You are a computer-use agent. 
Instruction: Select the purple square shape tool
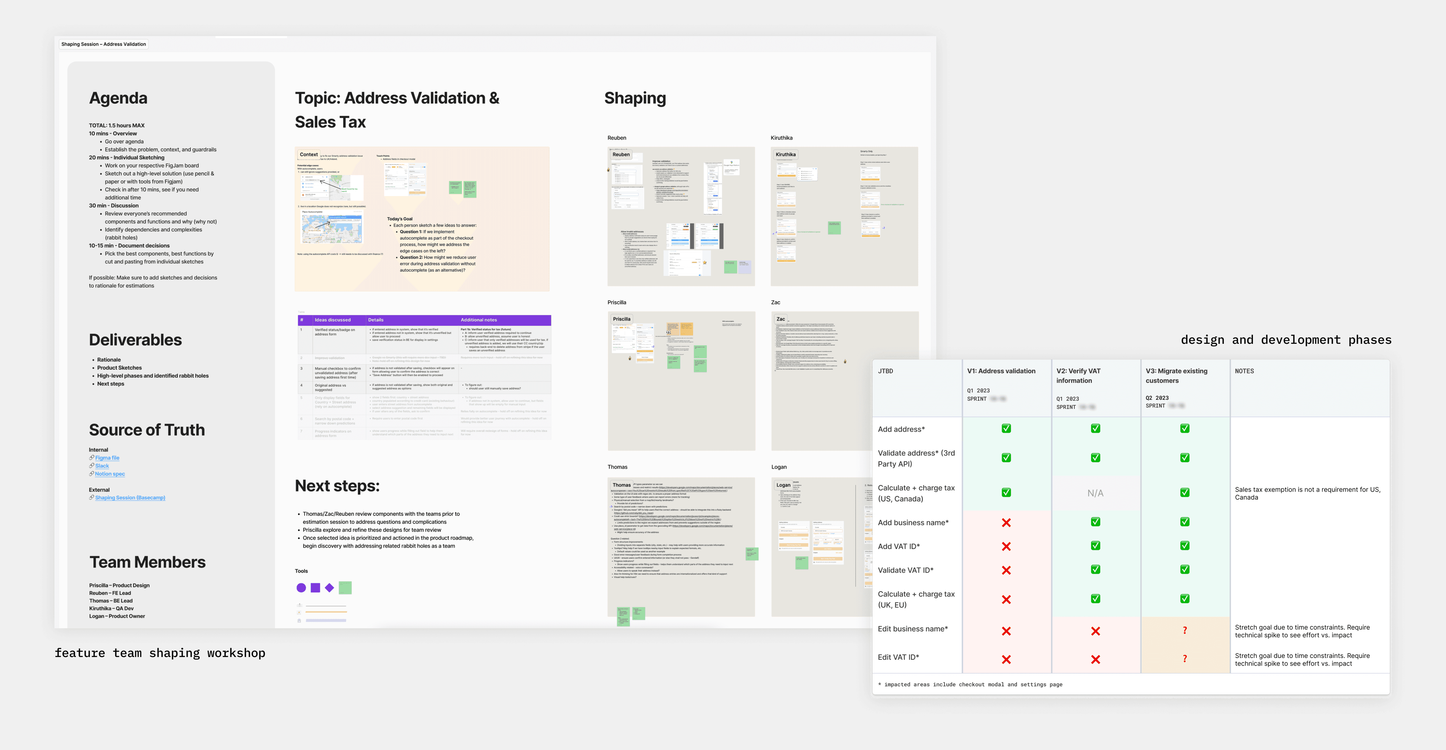click(x=315, y=587)
